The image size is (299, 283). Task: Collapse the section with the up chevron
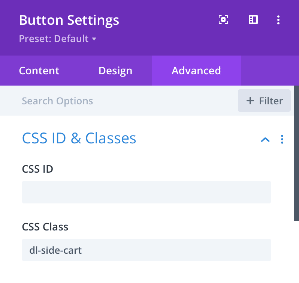265,140
